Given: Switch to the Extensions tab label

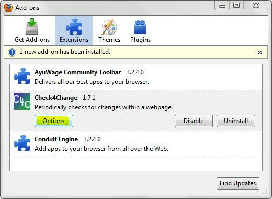Looking at the screenshot, I should click(x=74, y=40).
